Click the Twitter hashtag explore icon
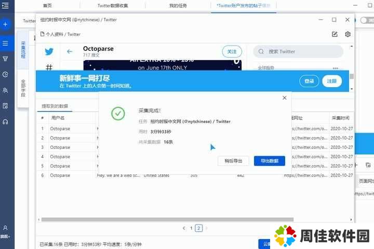This screenshot has width=374, height=249. 49,67
